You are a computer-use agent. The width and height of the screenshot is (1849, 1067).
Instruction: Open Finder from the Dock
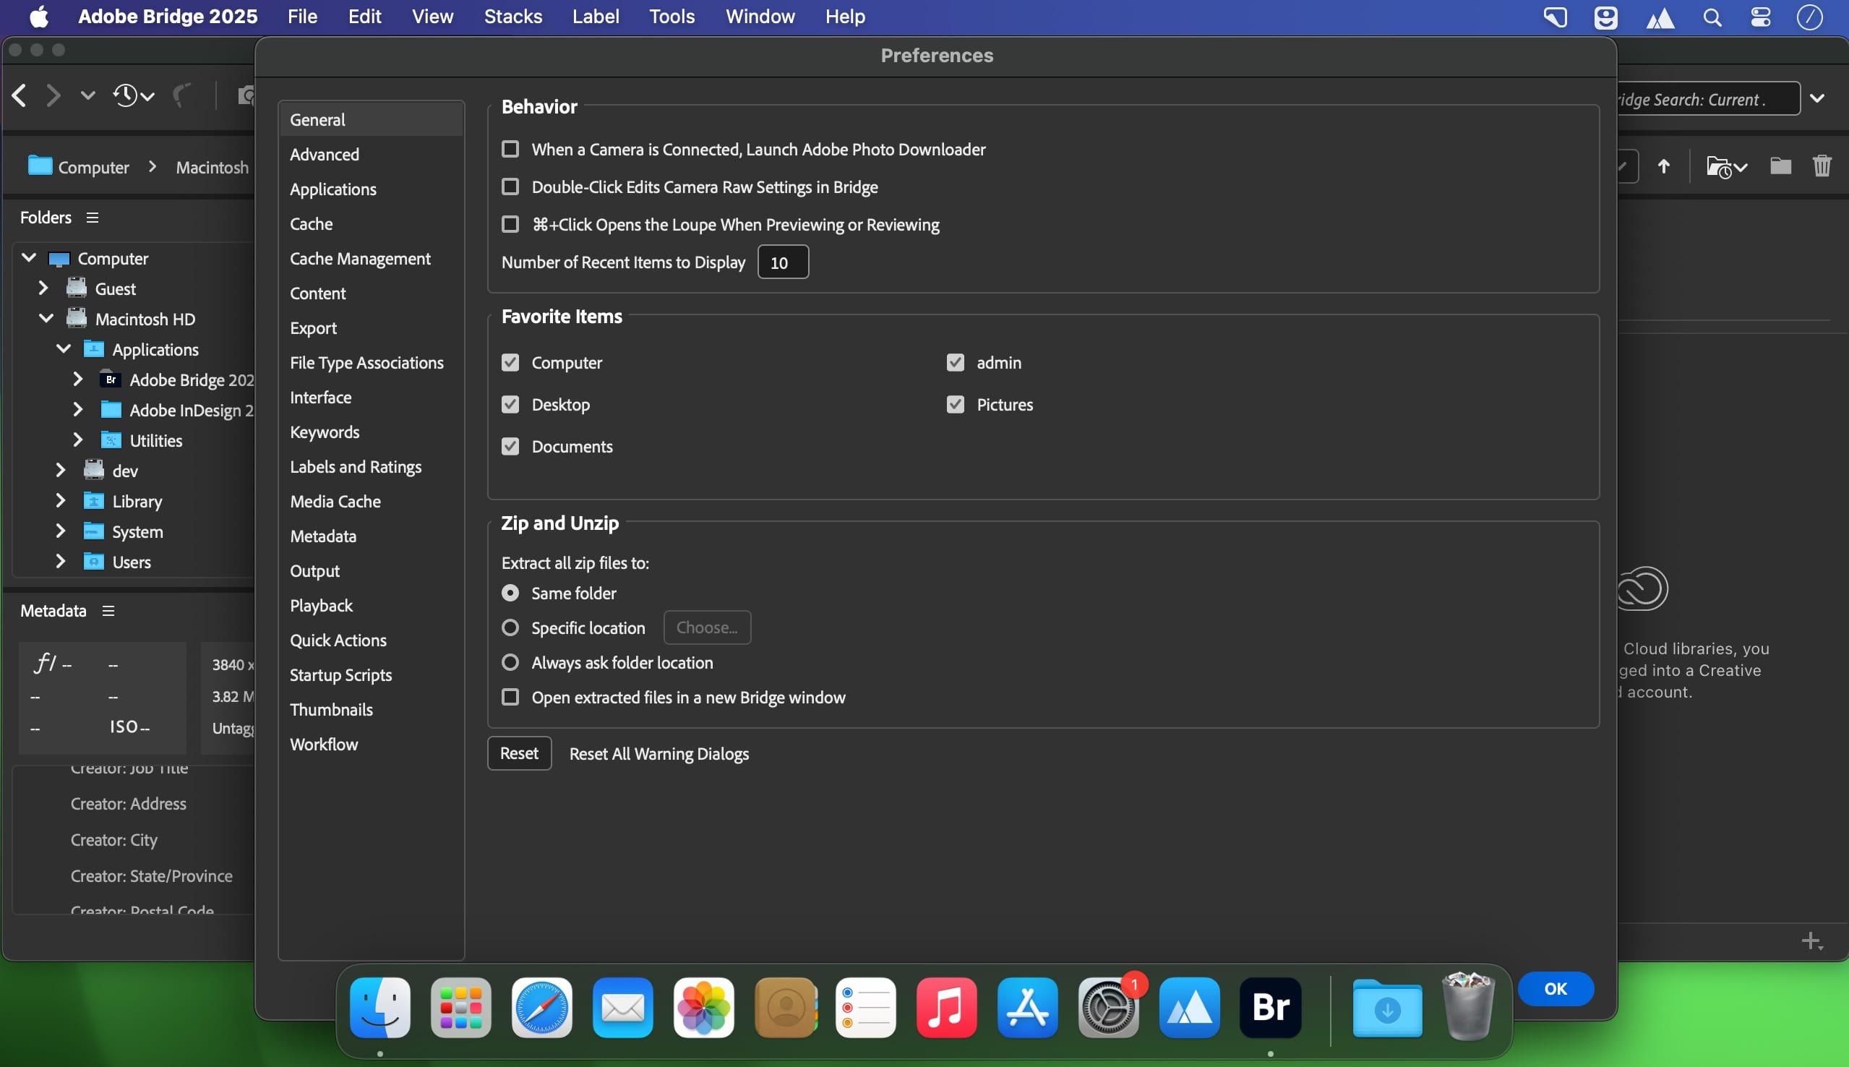(x=380, y=1008)
